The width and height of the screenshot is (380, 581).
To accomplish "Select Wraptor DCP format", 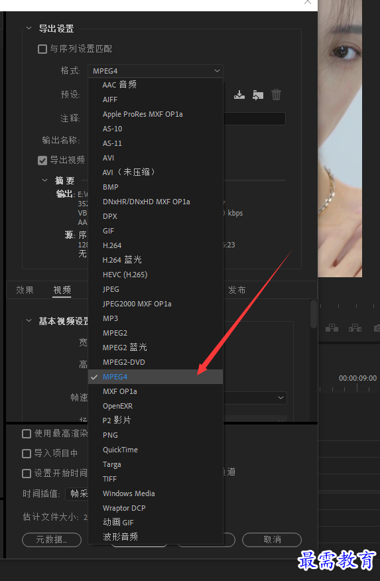I will [155, 508].
